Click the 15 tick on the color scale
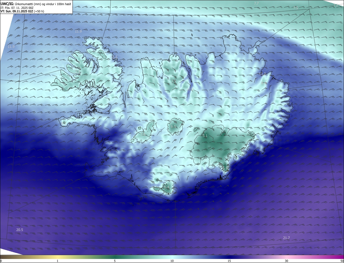Screen dimensions: 344x263 (229, 261)
